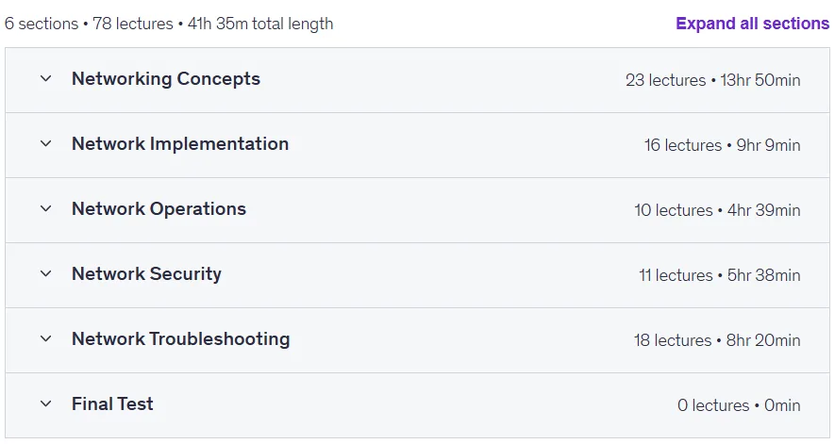Image resolution: width=835 pixels, height=444 pixels.
Task: Click the Final Test section title
Action: pyautogui.click(x=112, y=404)
